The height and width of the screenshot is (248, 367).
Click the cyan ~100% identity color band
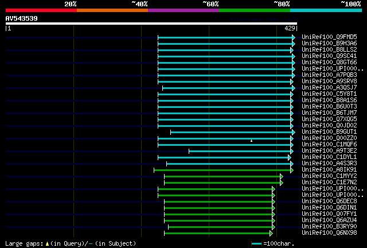point(326,10)
